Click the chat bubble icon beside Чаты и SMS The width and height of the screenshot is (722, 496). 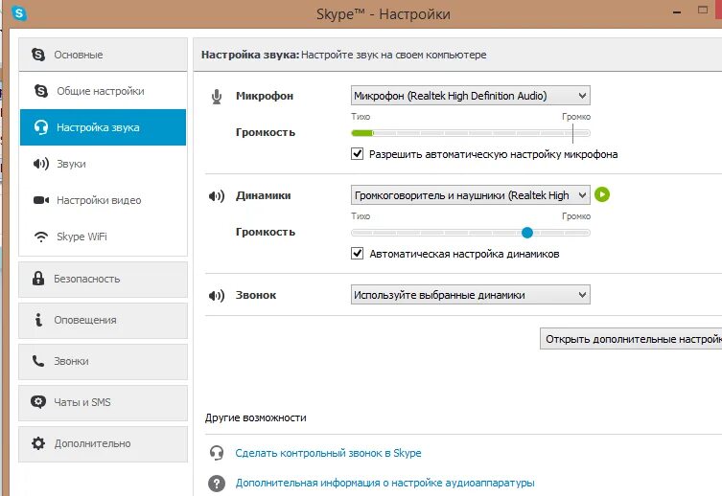[38, 402]
